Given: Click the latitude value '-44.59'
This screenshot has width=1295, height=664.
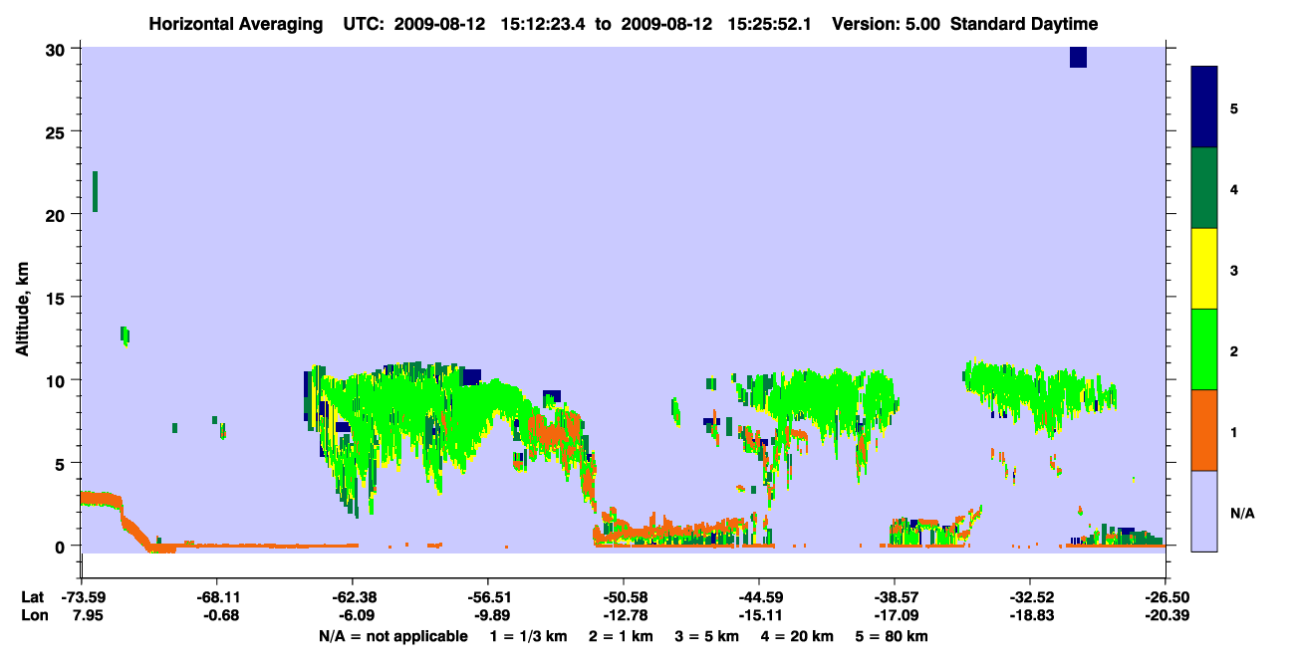Looking at the screenshot, I should point(759,597).
